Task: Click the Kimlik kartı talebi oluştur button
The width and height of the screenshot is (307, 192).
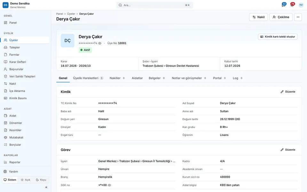Action: (278, 36)
